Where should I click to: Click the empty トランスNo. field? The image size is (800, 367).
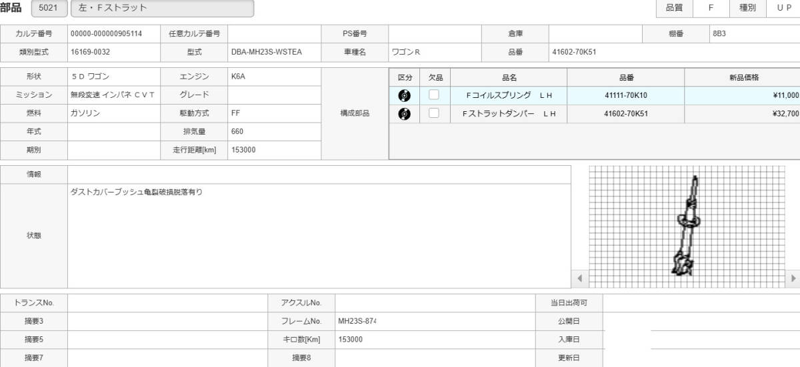tap(167, 302)
